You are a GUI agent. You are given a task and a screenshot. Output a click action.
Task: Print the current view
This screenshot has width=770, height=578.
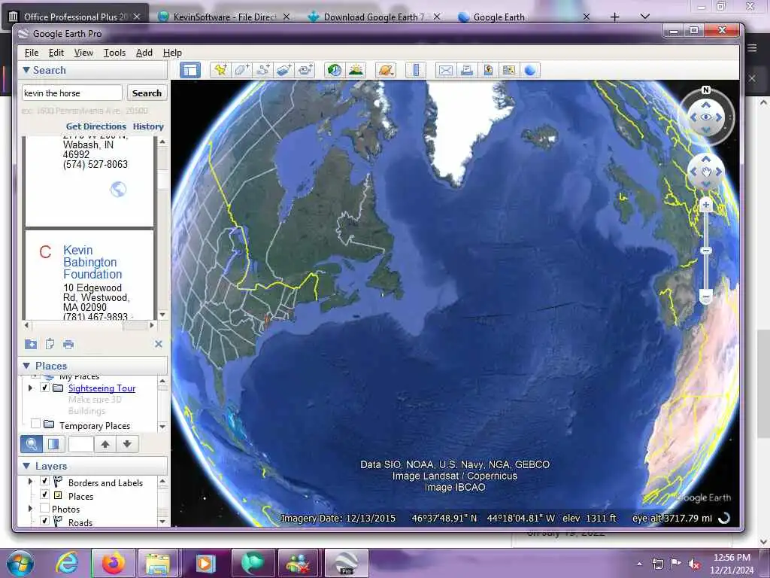466,70
